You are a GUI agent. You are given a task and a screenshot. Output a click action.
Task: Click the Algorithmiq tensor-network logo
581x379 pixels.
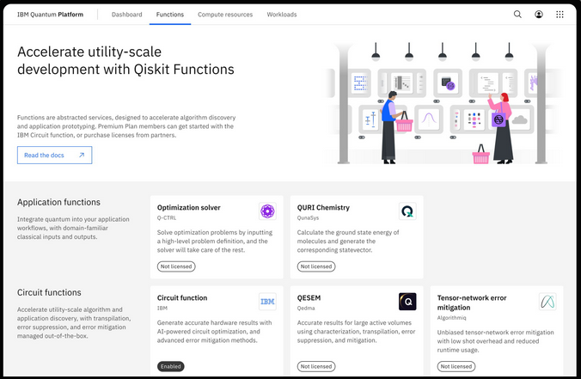547,302
